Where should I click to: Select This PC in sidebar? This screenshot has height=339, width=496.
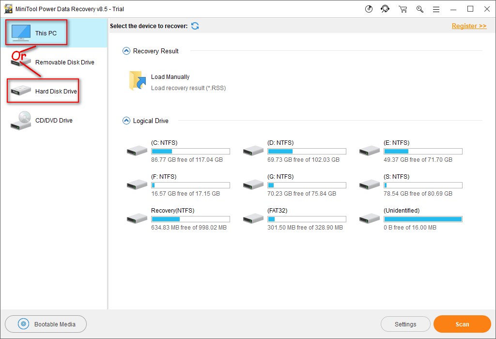pyautogui.click(x=54, y=33)
